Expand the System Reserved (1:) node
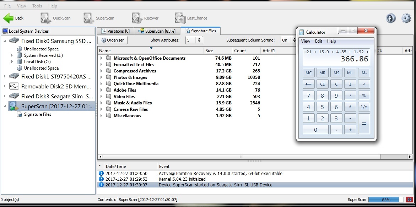 click(12, 55)
